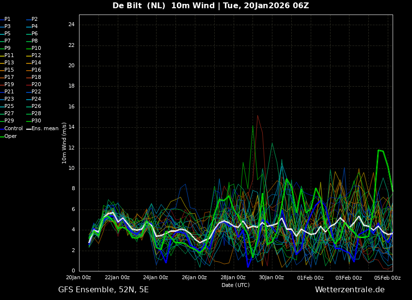
Task: Select the 22Jan 00z axis label
Action: [117, 278]
